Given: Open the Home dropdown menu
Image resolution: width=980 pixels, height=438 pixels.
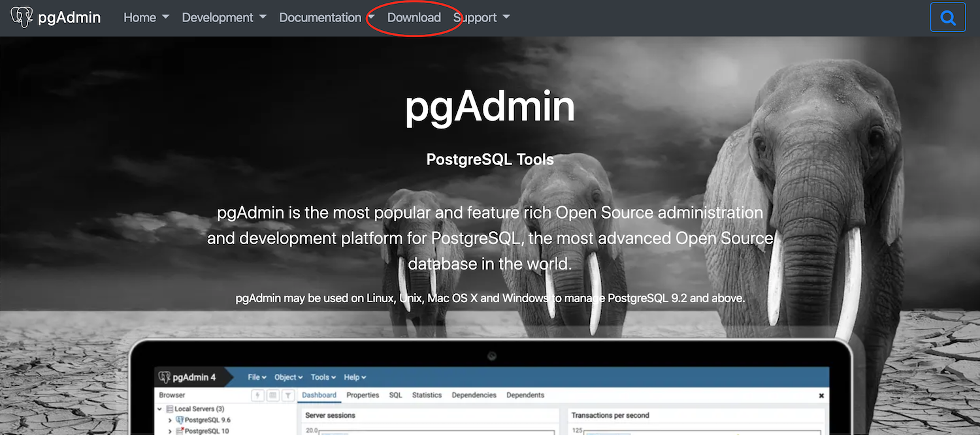Looking at the screenshot, I should tap(146, 18).
